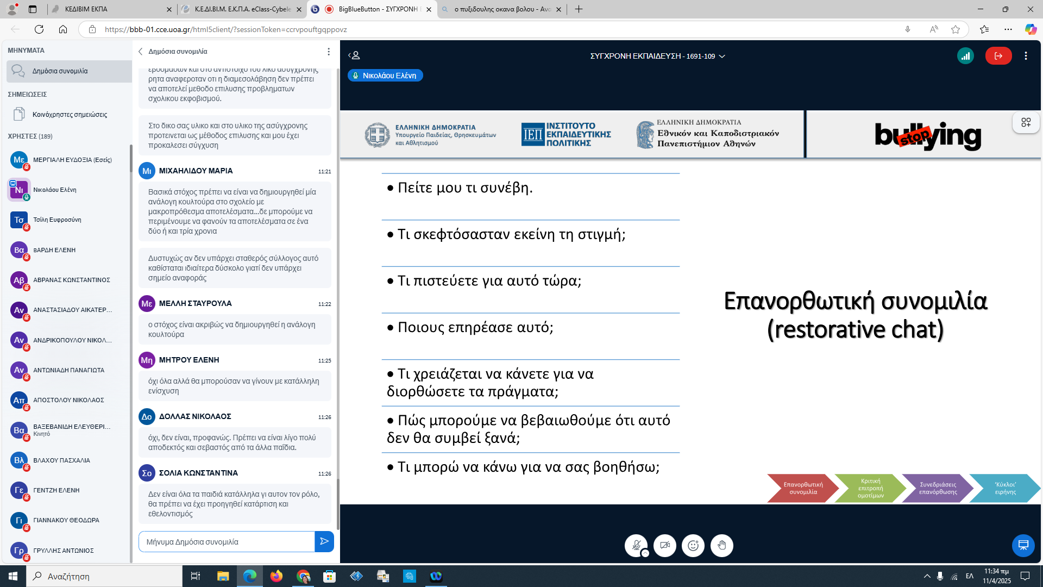Open session title dropdown 1691-109
Image resolution: width=1043 pixels, height=587 pixels.
(x=658, y=56)
